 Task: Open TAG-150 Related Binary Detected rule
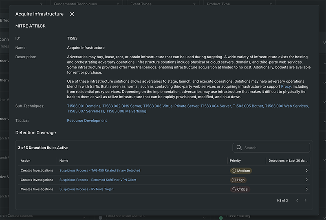[x=100, y=171]
